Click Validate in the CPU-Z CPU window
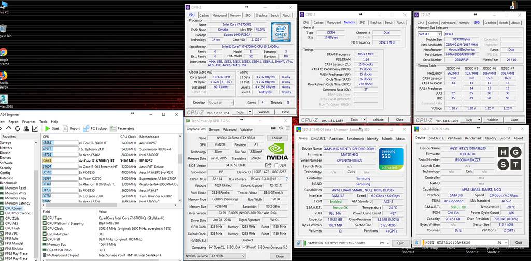The height and width of the screenshot is (261, 531). click(263, 112)
